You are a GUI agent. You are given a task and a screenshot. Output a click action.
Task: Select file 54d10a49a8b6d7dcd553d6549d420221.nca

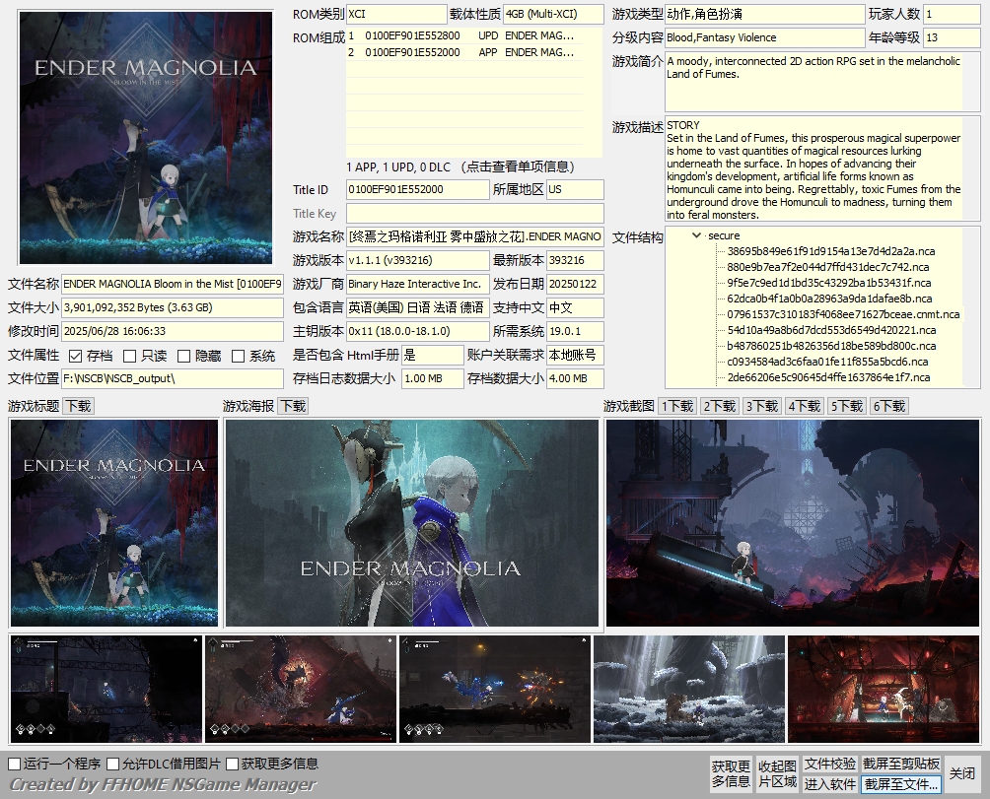[831, 330]
